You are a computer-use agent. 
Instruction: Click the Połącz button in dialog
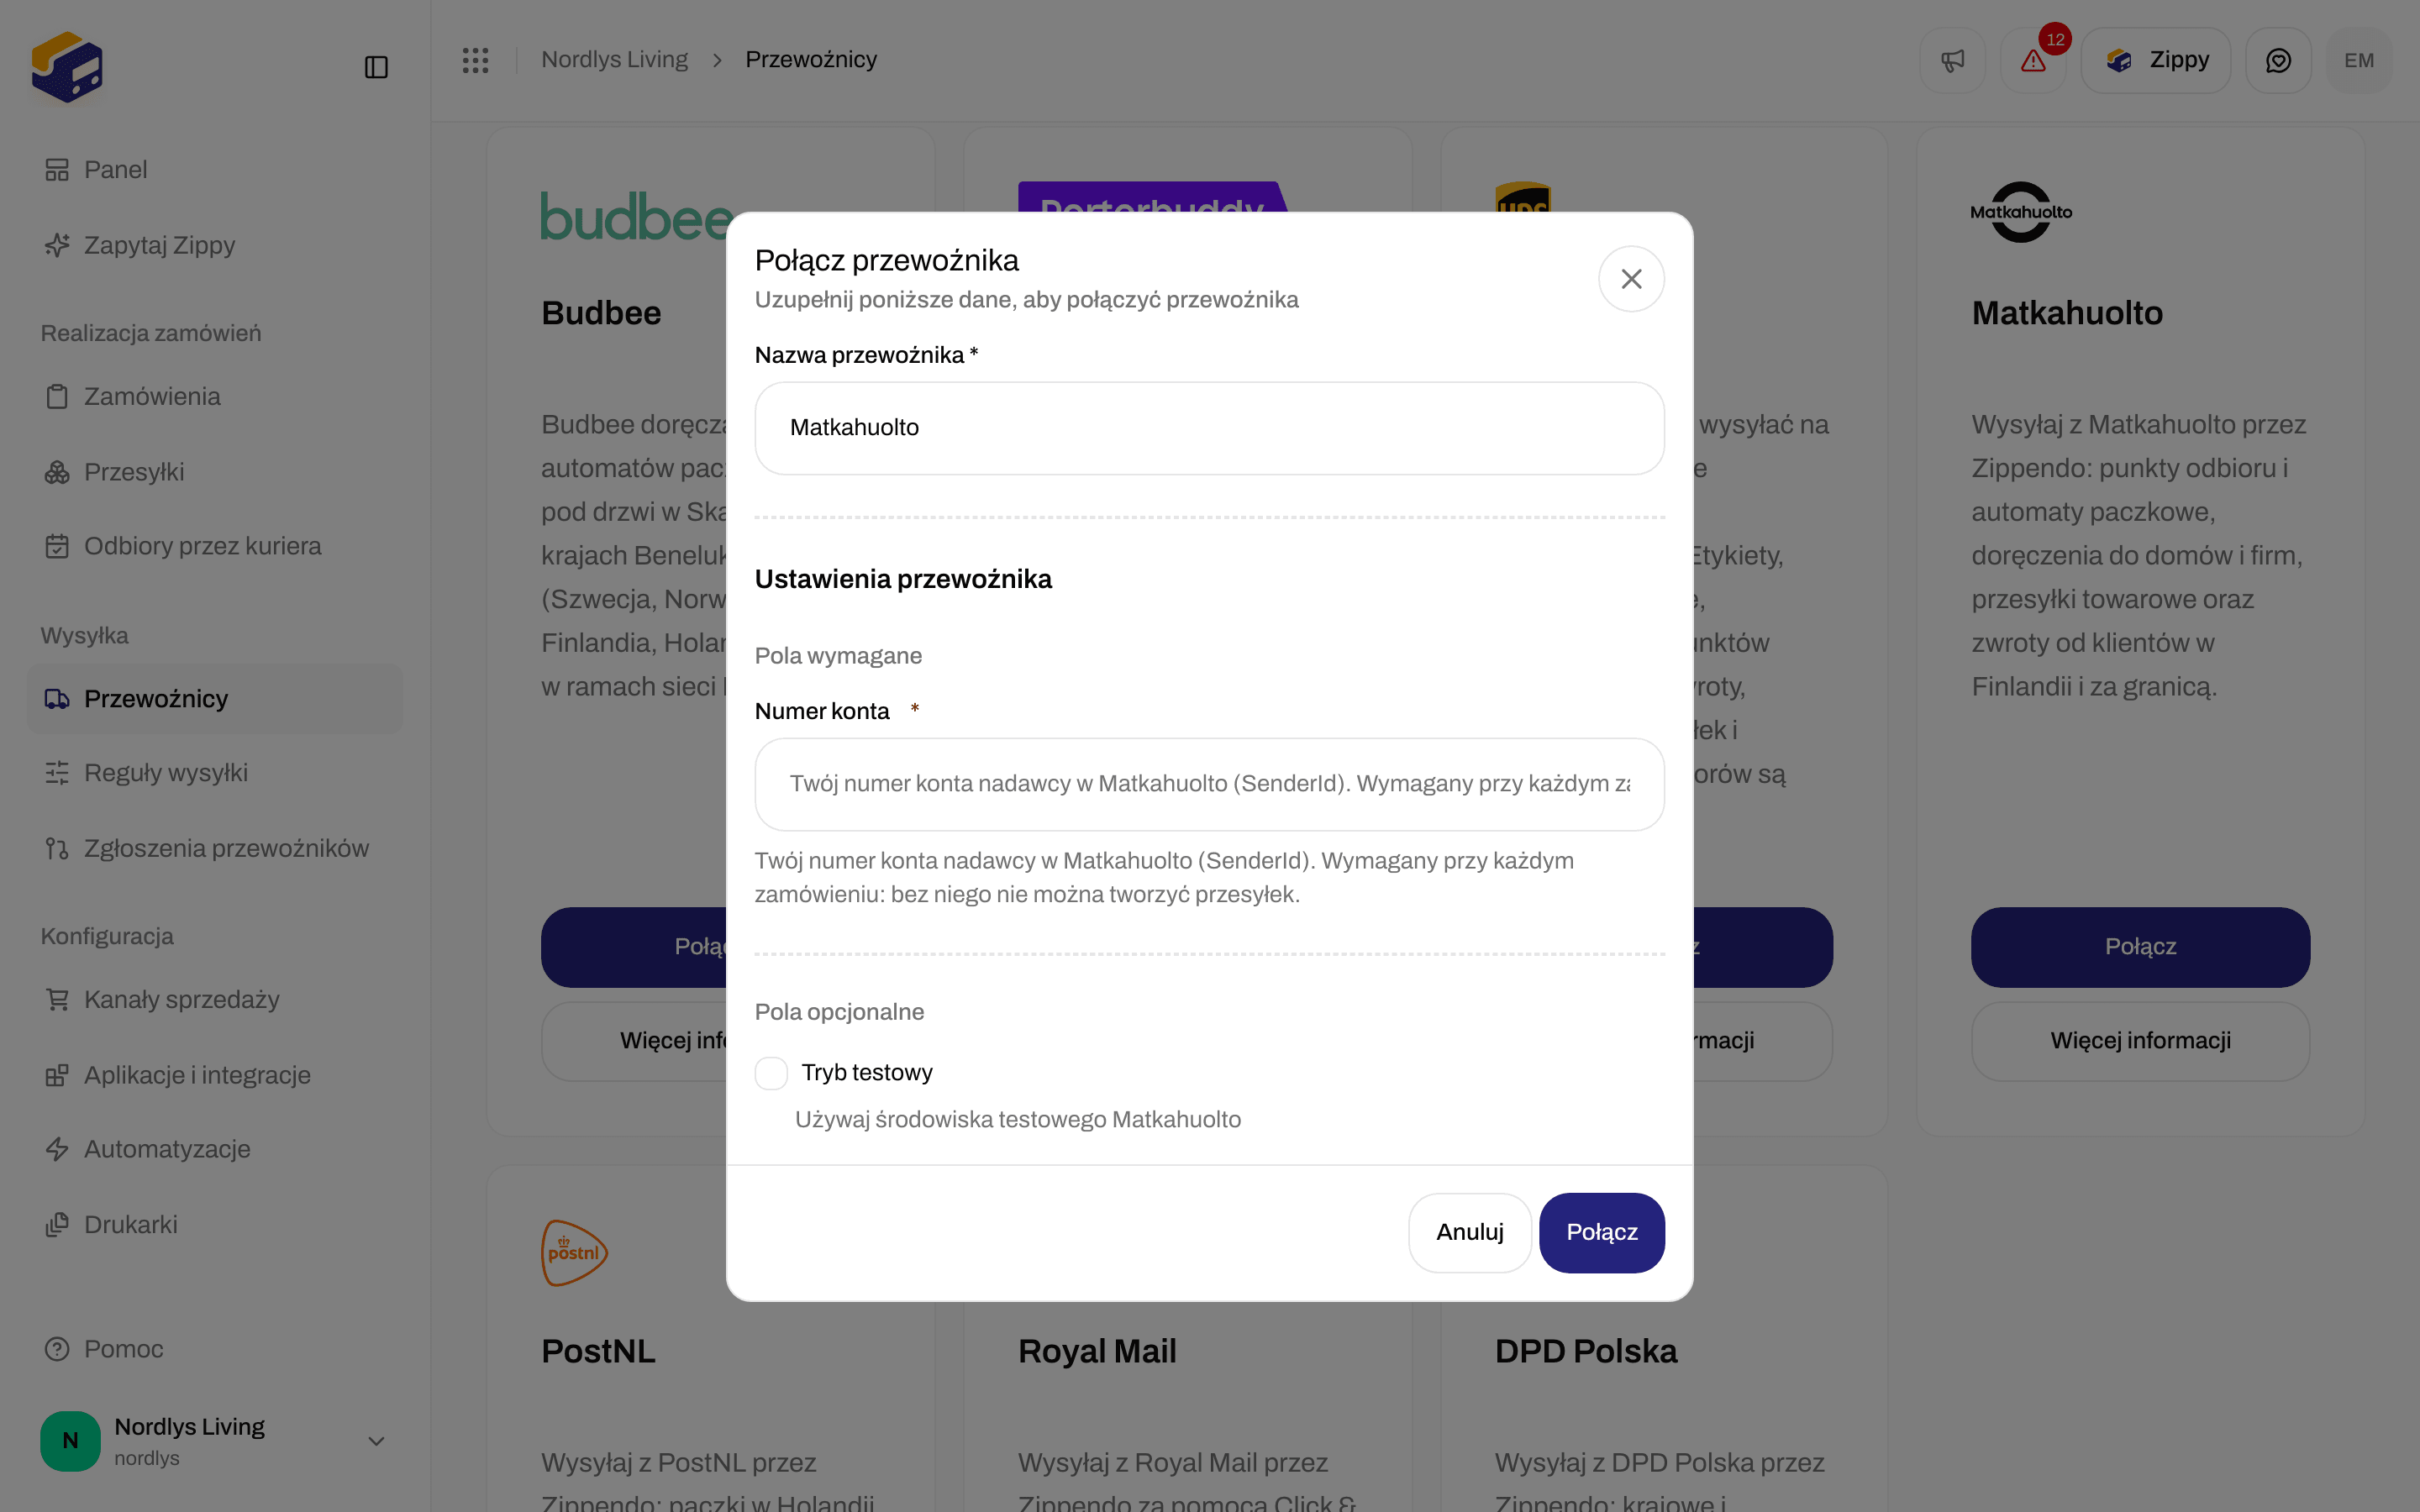pos(1601,1232)
